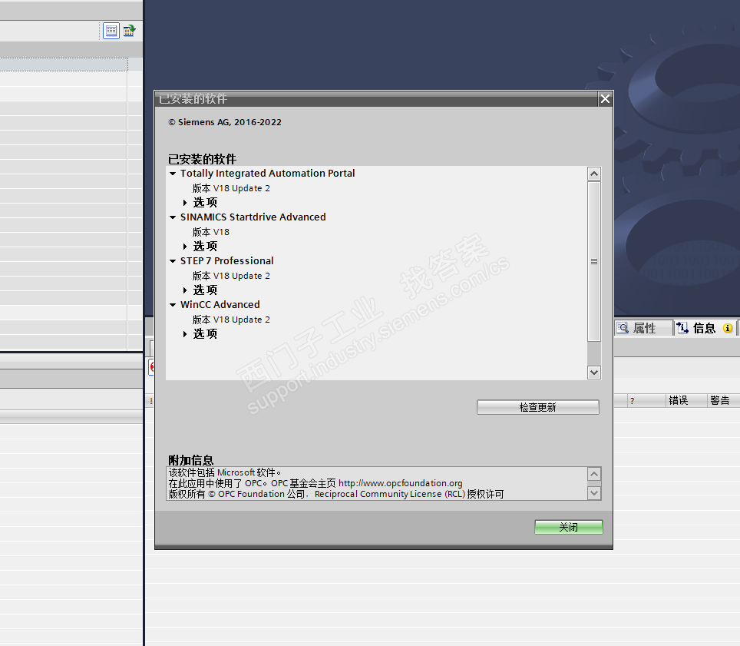
Task: Collapse SINAMICS Startdrive Advanced entry
Action: coord(173,217)
